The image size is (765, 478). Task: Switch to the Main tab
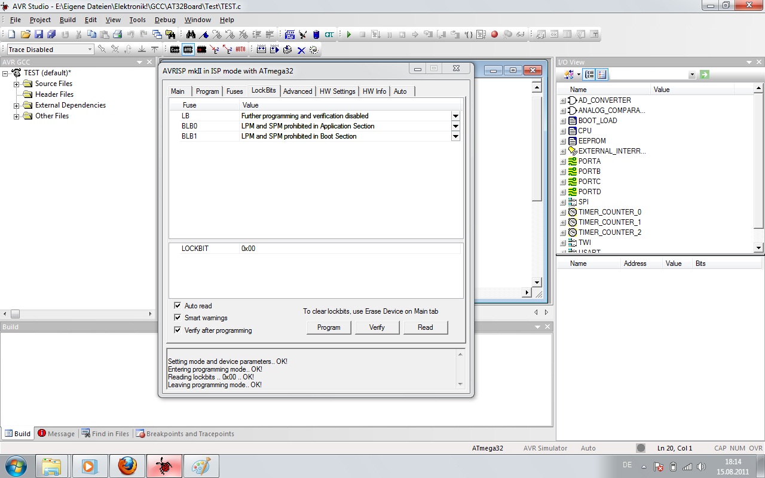tap(178, 91)
